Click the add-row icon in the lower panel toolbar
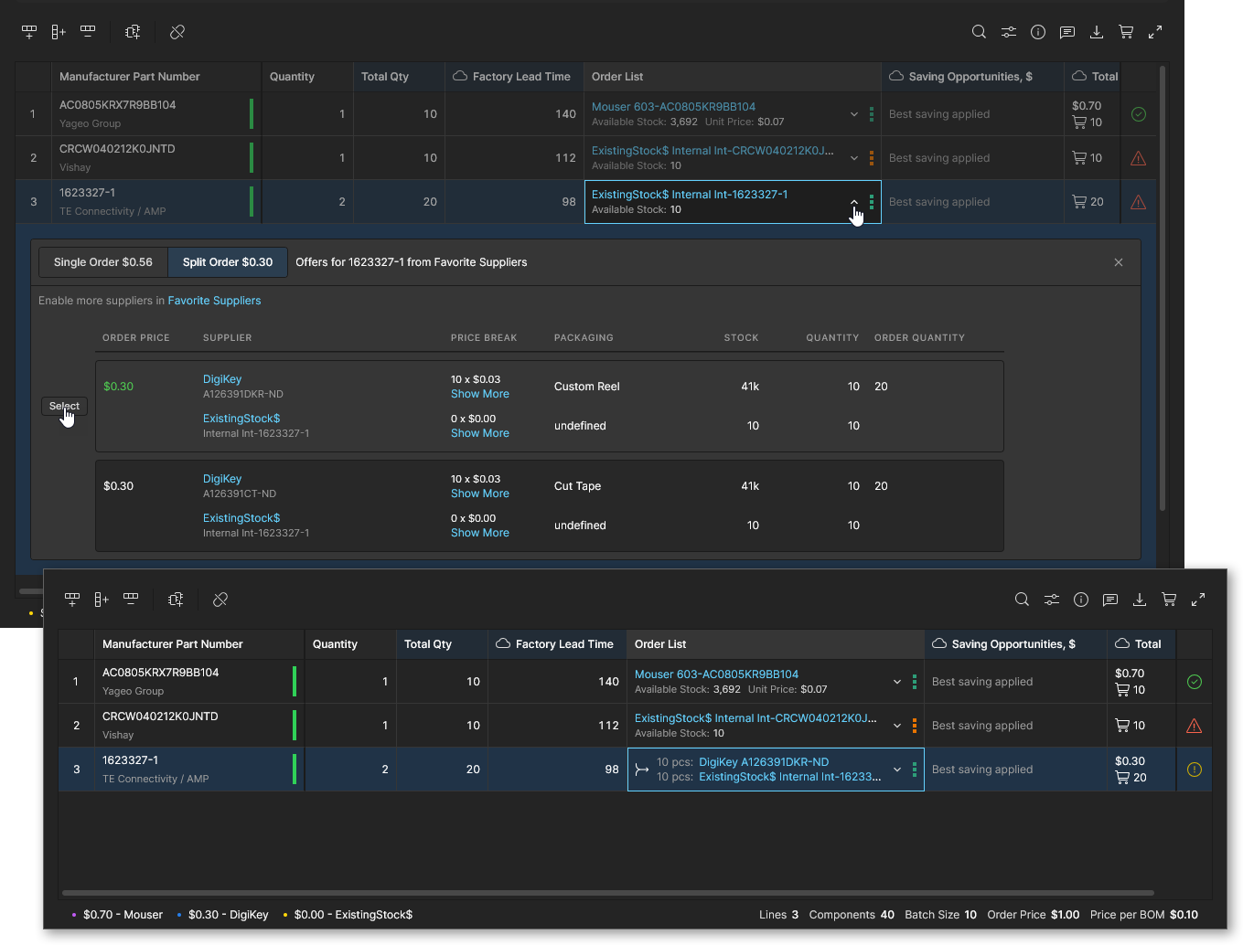This screenshot has height=945, width=1243. pyautogui.click(x=72, y=600)
